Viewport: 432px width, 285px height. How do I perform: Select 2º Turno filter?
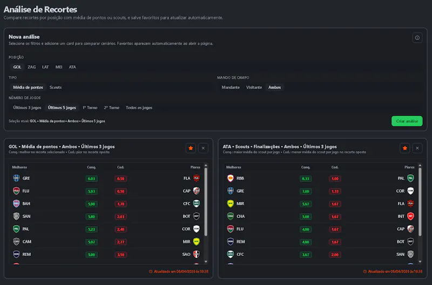tap(112, 107)
